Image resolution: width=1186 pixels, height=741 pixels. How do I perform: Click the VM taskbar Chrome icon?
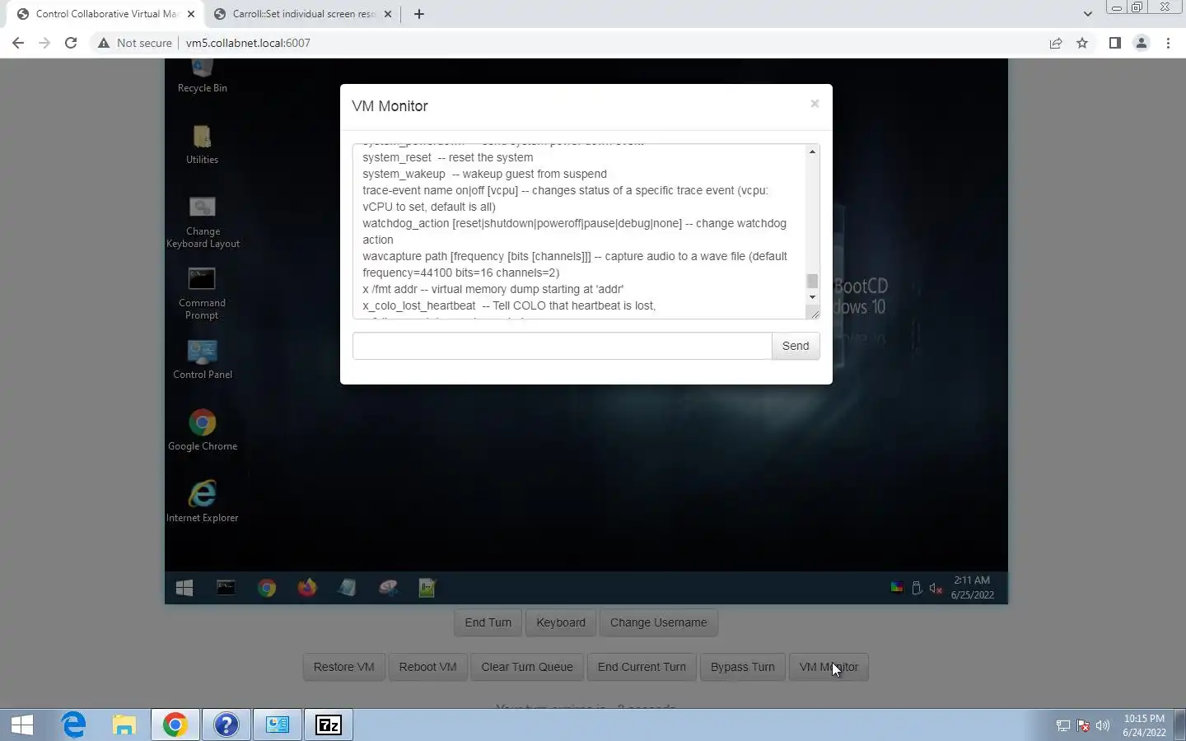click(267, 588)
